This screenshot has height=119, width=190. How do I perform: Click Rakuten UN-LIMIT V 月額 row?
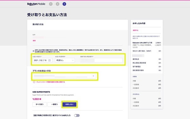tap(147, 43)
